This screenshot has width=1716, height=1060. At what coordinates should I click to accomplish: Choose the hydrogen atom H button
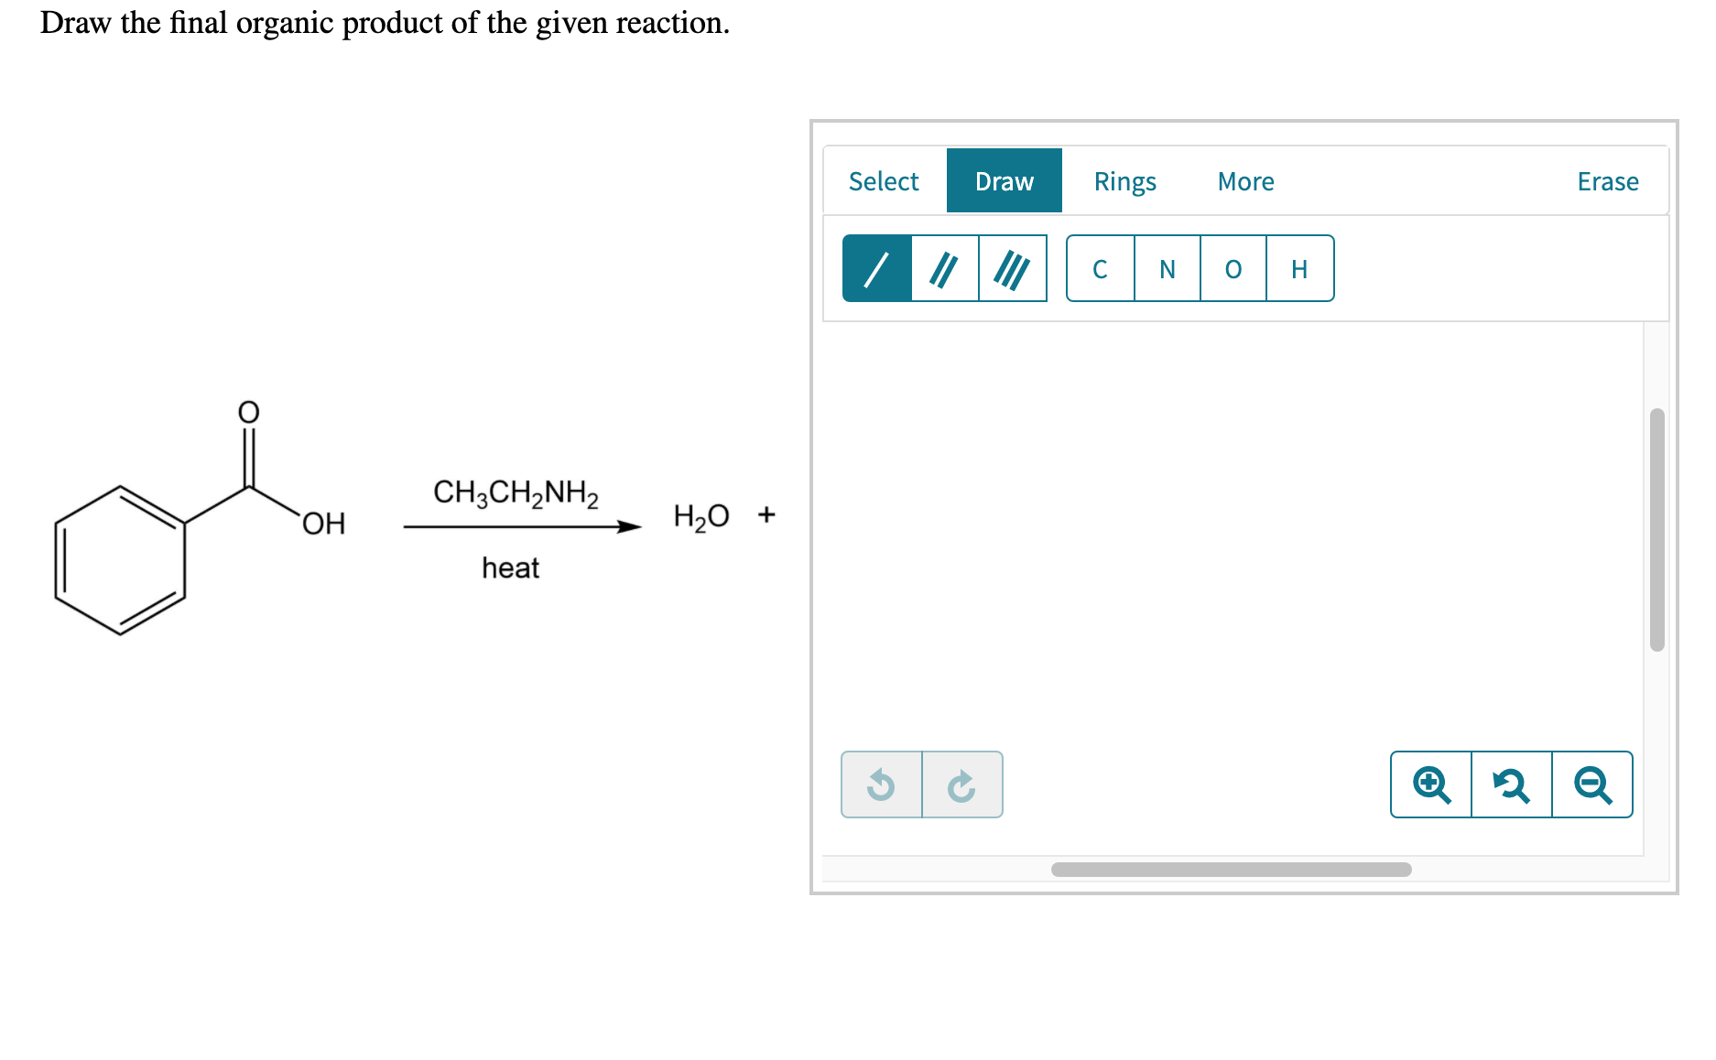click(1300, 268)
